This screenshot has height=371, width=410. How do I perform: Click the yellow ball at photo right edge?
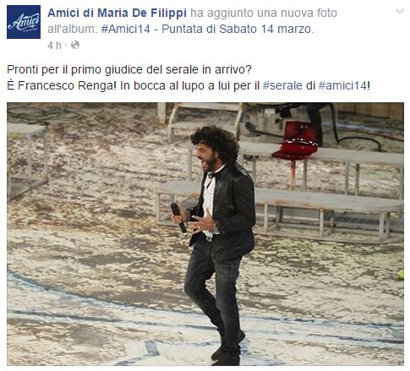pyautogui.click(x=401, y=275)
